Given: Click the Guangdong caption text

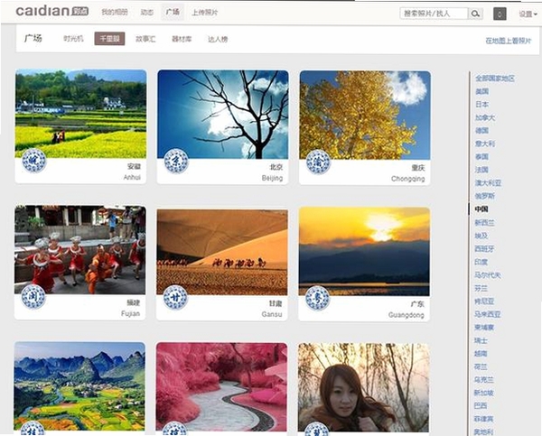Looking at the screenshot, I should tap(406, 315).
